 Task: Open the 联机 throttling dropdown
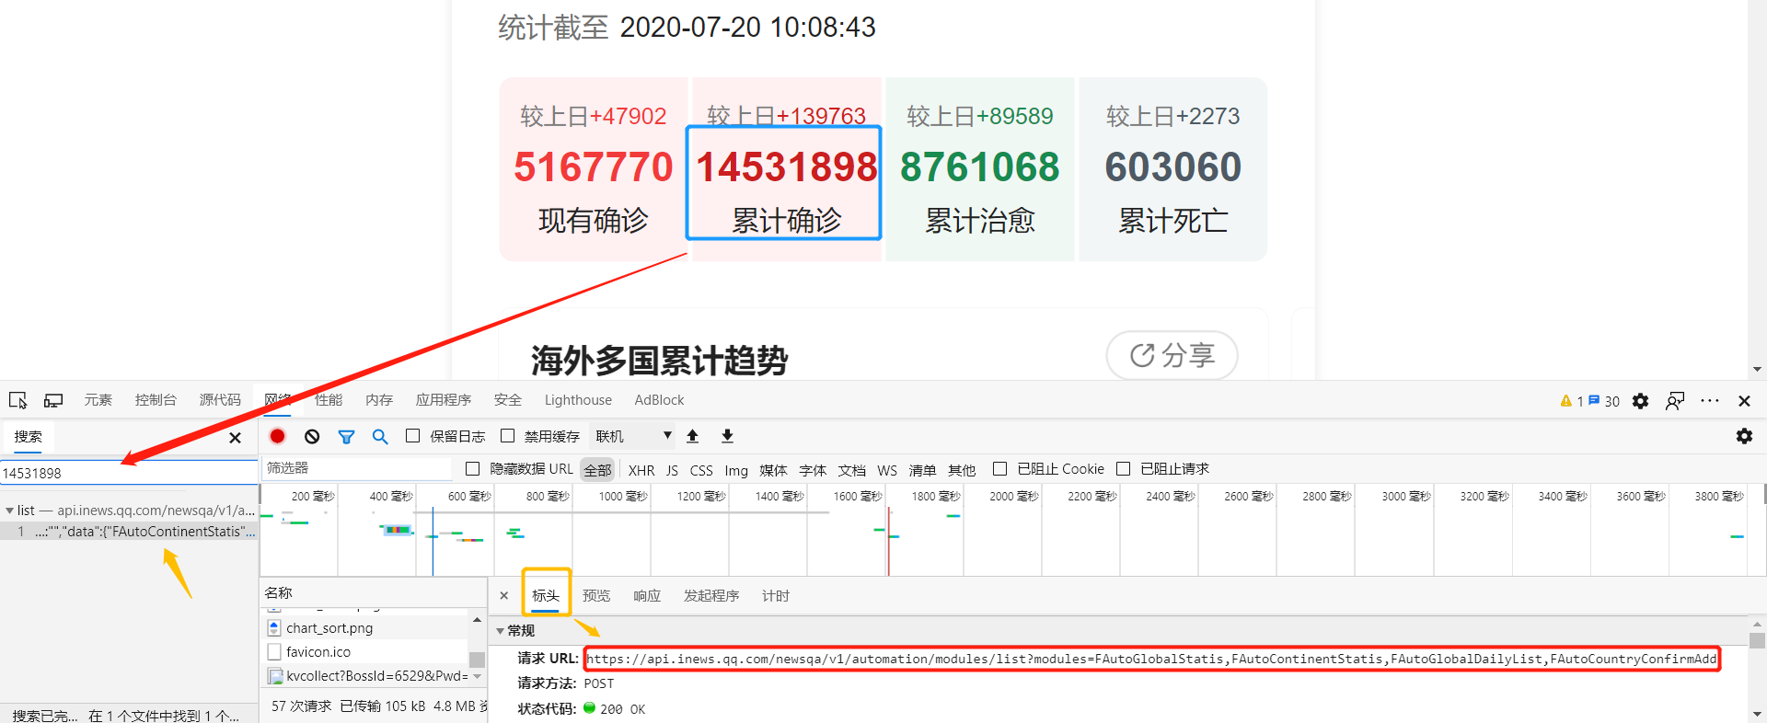click(633, 436)
